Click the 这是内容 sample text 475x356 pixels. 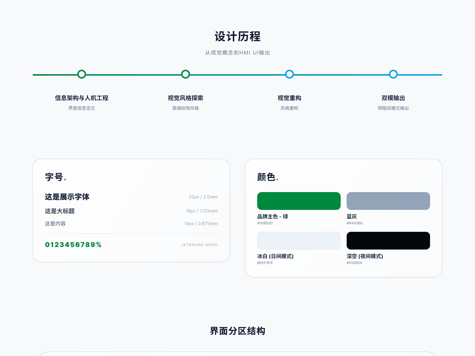(x=55, y=224)
